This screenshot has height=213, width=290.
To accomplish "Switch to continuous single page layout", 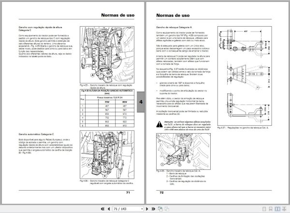I will (x=271, y=209).
